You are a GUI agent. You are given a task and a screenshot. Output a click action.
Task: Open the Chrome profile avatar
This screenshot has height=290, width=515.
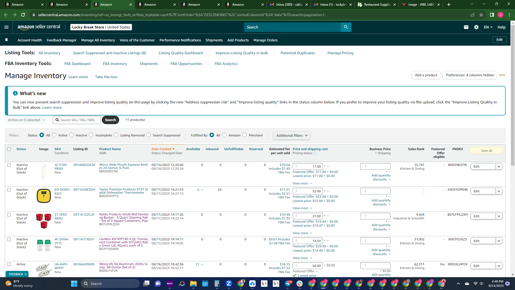[x=501, y=15]
